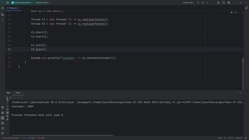This screenshot has height=140, width=249.
Task: Open the Services tool window icon
Action: 3,113
